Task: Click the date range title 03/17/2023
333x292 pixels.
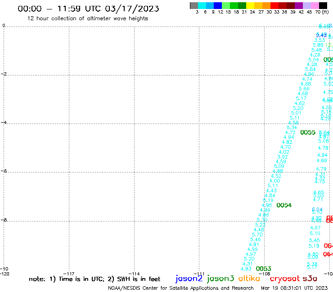Action: point(88,9)
